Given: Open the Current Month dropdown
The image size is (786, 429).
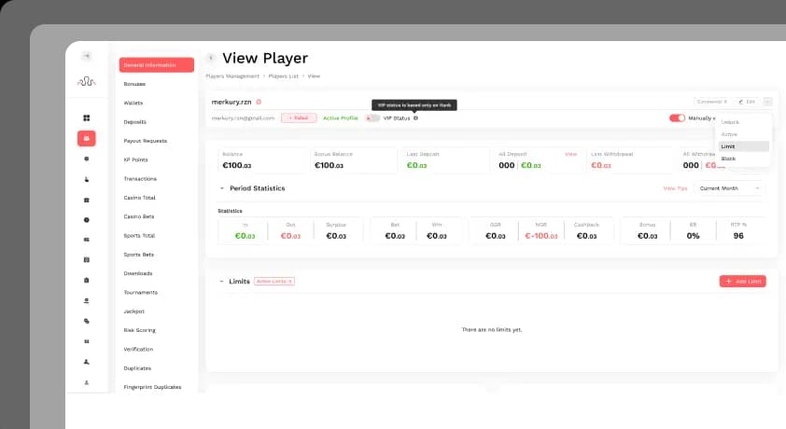Looking at the screenshot, I should (x=729, y=188).
